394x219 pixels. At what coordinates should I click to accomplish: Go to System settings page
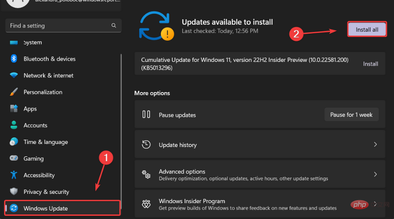[33, 42]
